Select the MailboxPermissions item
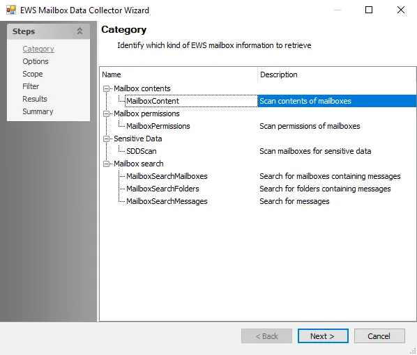 [x=158, y=126]
